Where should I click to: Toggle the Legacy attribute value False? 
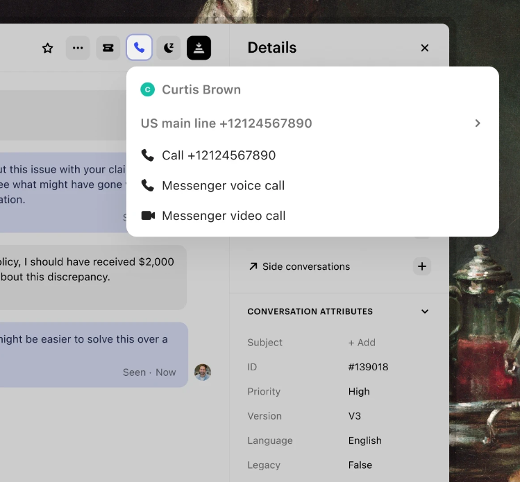(x=360, y=465)
